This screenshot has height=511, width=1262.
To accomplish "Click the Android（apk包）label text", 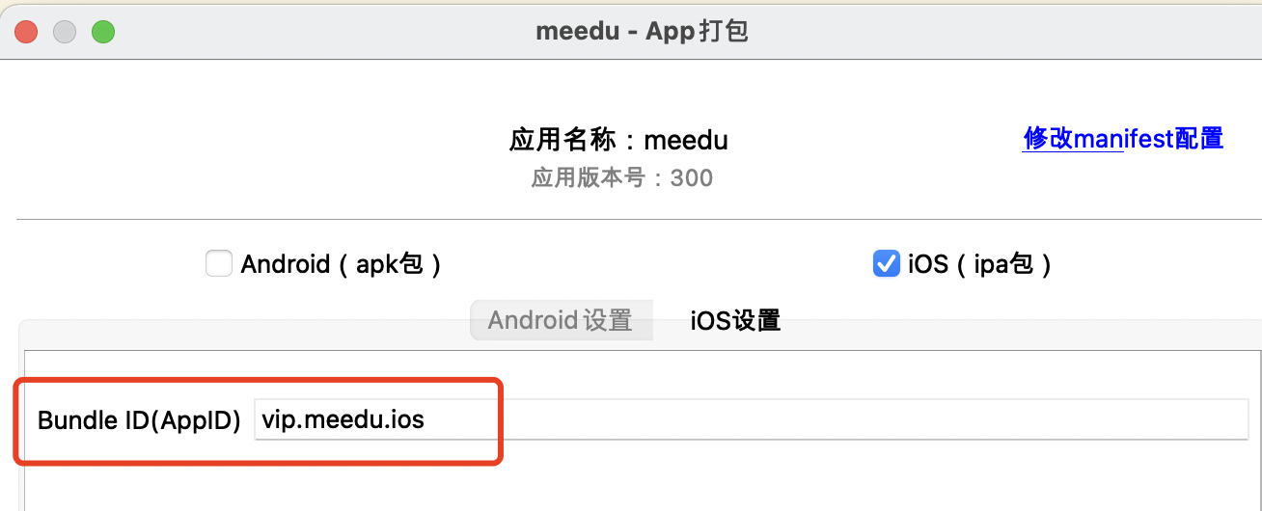I will click(x=341, y=264).
